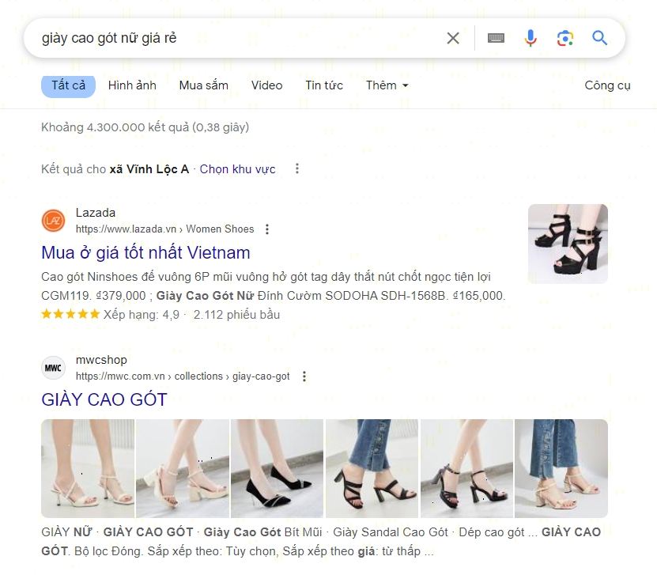Open 'Mua ở giá tốt nhất Vietnam' link
Viewport: 657px width, 575px height.
tap(145, 253)
